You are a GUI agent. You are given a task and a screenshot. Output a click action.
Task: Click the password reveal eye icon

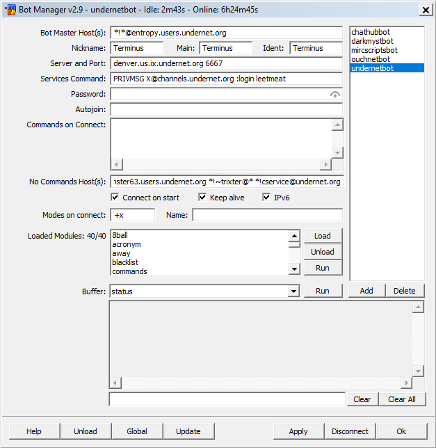click(x=335, y=94)
